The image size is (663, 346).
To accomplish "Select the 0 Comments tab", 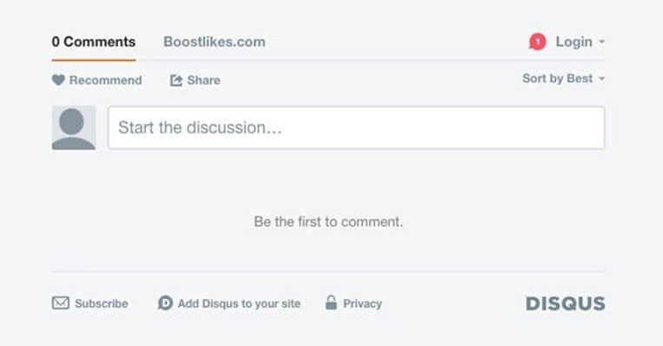I will pos(94,42).
